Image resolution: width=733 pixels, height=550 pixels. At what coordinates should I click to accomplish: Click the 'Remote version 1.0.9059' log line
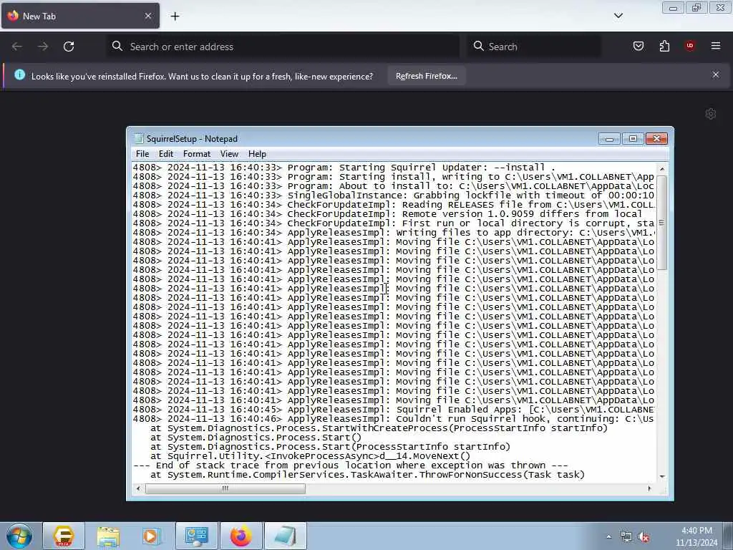[x=387, y=214]
